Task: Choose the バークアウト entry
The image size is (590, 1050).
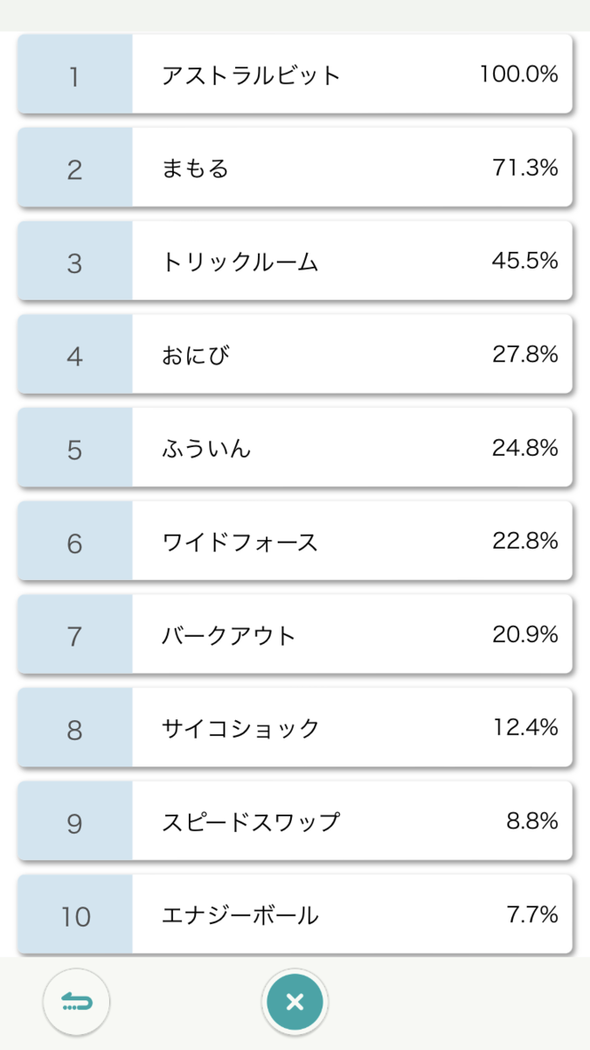Action: pyautogui.click(x=295, y=634)
